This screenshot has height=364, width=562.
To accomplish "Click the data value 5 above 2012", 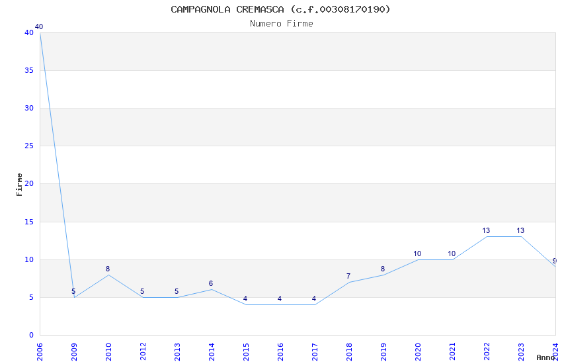I will click(x=142, y=292).
